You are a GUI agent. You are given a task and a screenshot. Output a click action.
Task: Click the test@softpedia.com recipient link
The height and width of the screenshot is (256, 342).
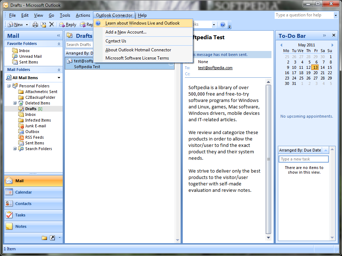pyautogui.click(x=215, y=68)
